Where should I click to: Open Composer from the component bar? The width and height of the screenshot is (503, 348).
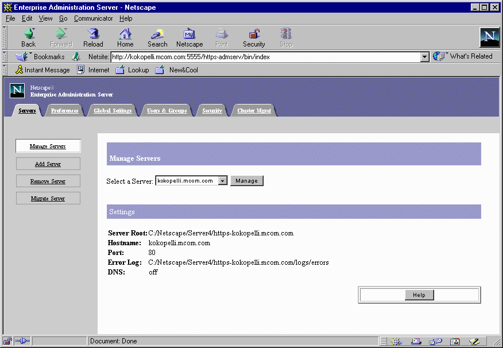[474, 342]
